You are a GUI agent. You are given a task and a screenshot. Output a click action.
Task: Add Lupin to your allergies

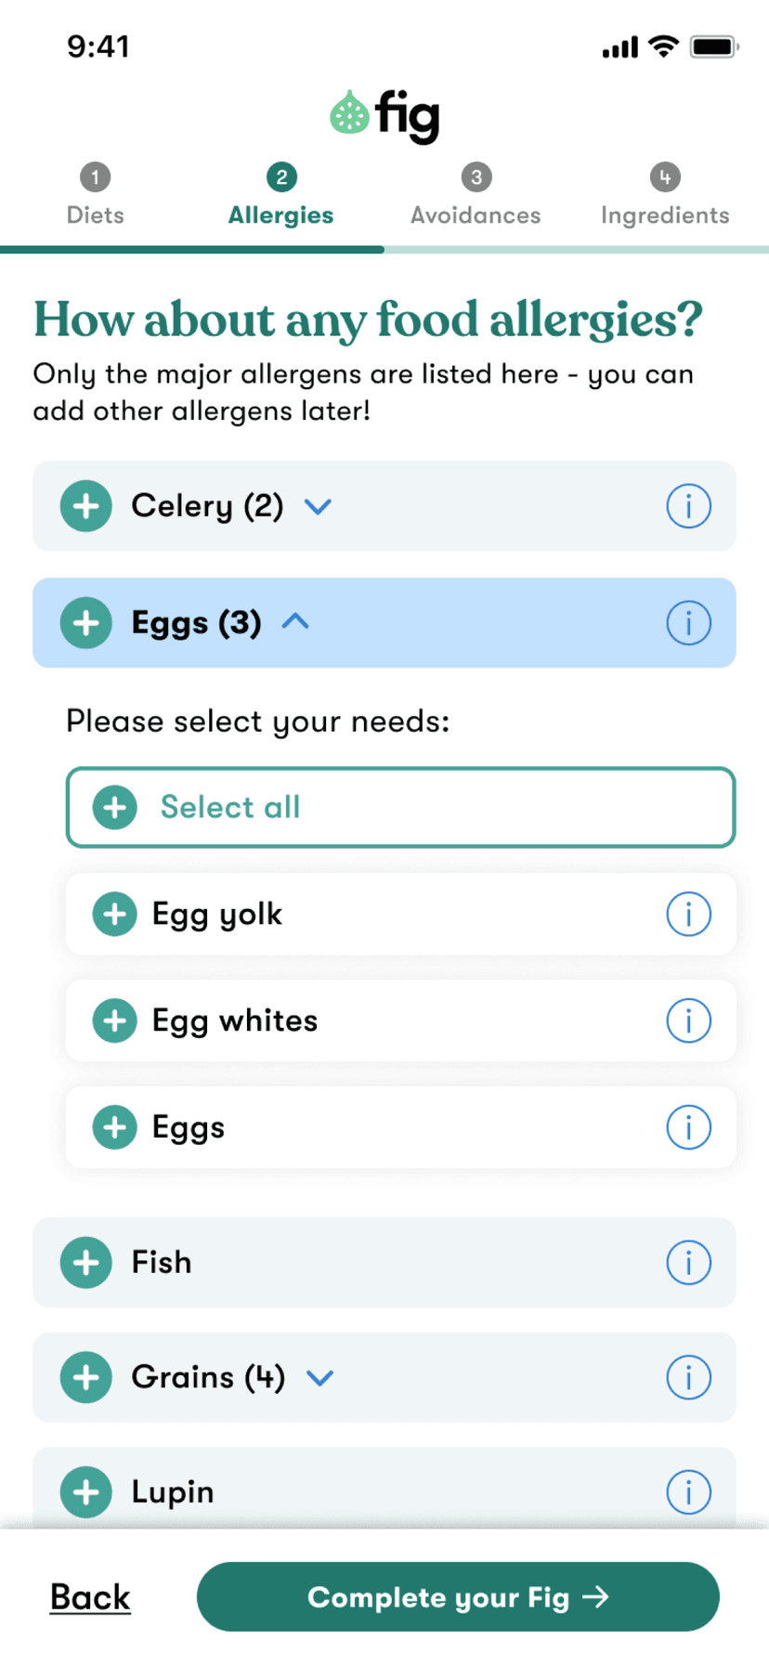pyautogui.click(x=85, y=1492)
